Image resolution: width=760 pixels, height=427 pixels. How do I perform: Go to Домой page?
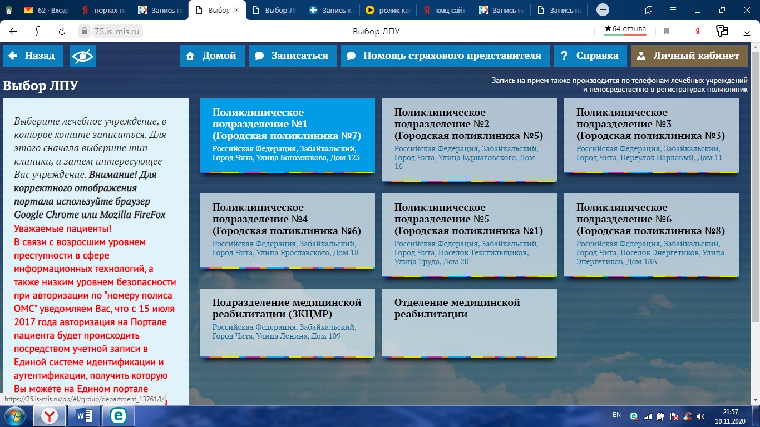click(212, 56)
